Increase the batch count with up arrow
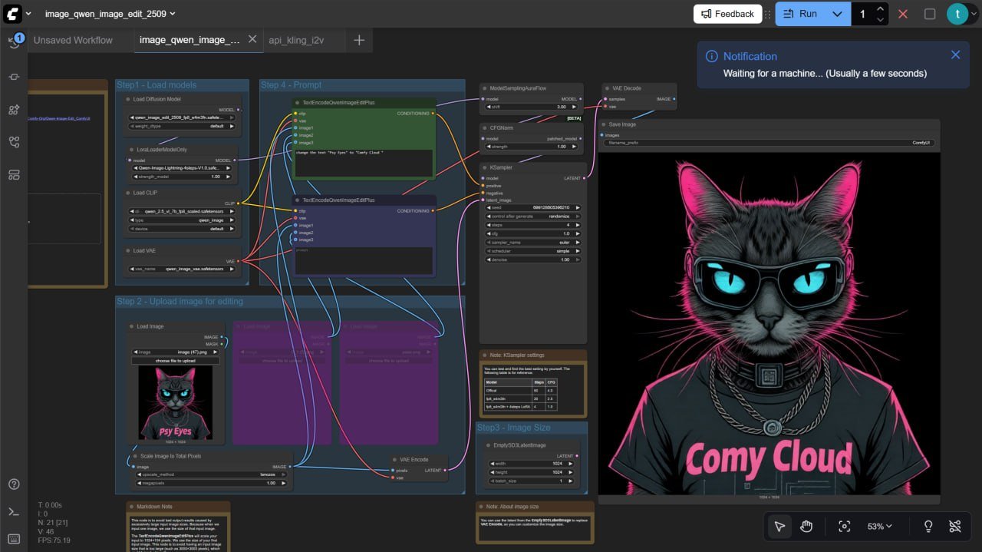The height and width of the screenshot is (552, 982). [880, 9]
